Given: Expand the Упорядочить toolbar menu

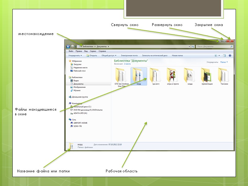Looking at the screenshot, I should (x=75, y=55).
